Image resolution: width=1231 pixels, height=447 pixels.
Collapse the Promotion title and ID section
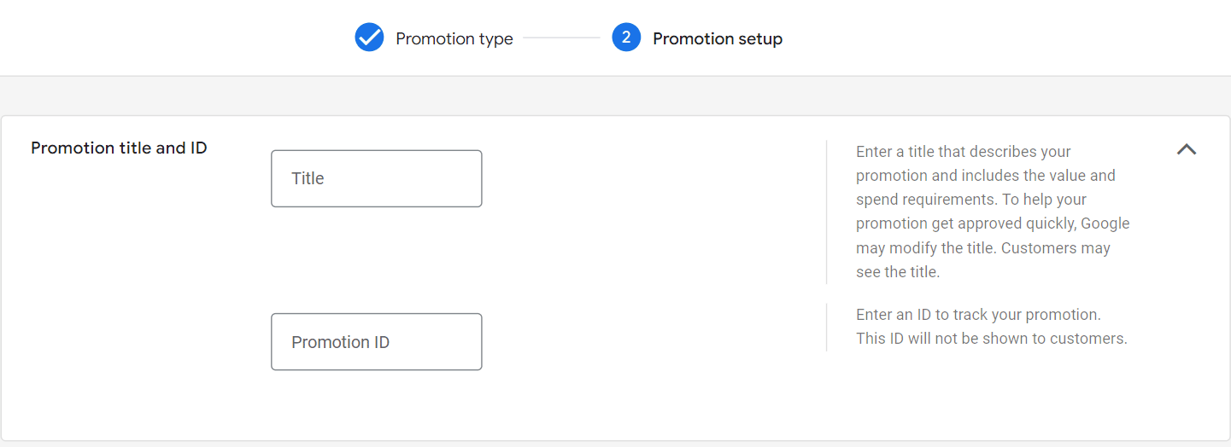coord(1187,149)
